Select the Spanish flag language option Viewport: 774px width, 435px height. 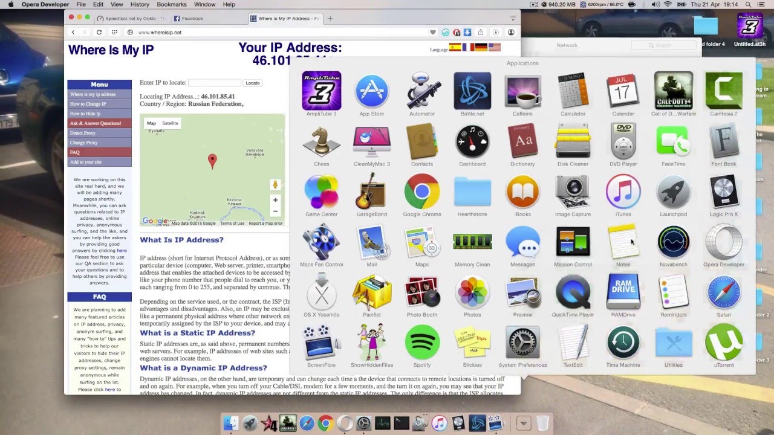(x=455, y=47)
